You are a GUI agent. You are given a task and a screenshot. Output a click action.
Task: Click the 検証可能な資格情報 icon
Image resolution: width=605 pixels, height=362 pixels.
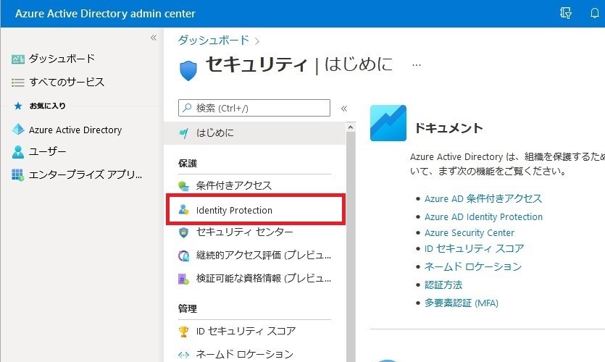(183, 279)
